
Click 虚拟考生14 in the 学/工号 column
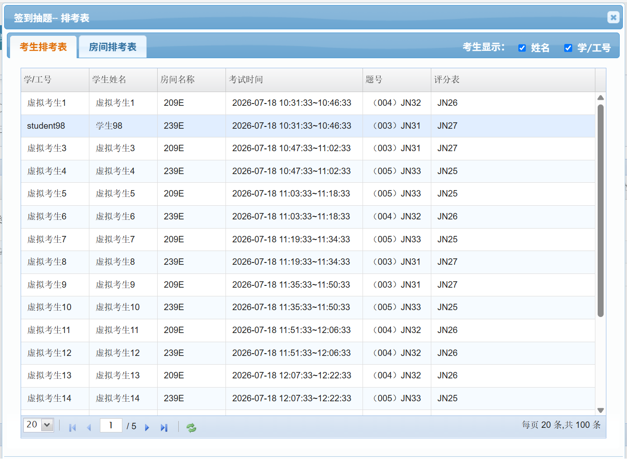pos(55,399)
